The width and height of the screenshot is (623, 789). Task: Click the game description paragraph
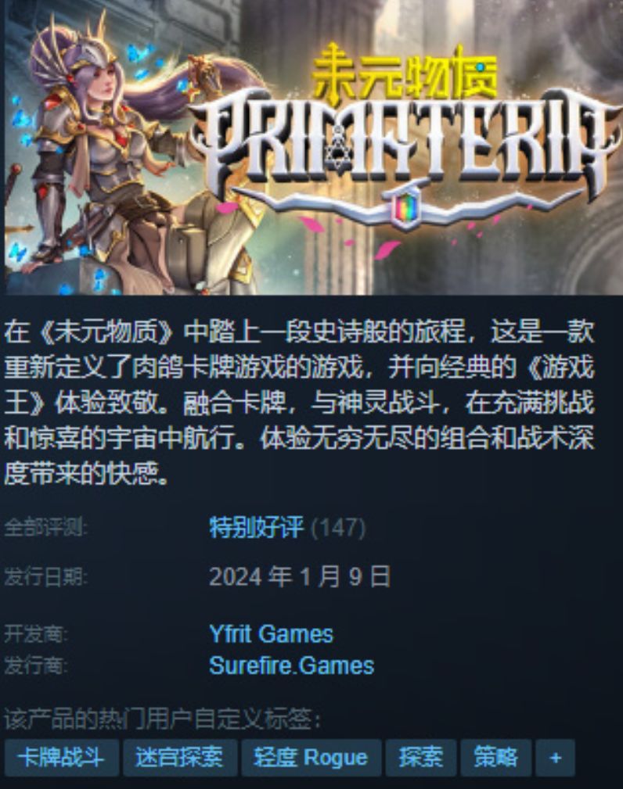pos(299,403)
